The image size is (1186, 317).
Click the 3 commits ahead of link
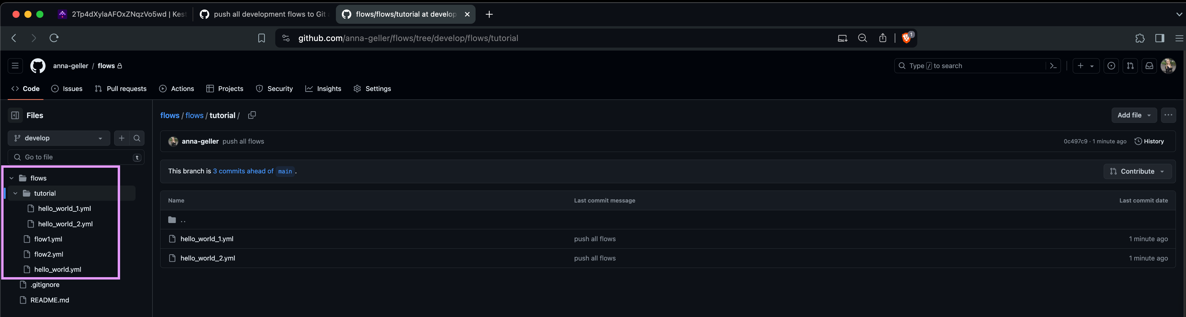pyautogui.click(x=243, y=171)
